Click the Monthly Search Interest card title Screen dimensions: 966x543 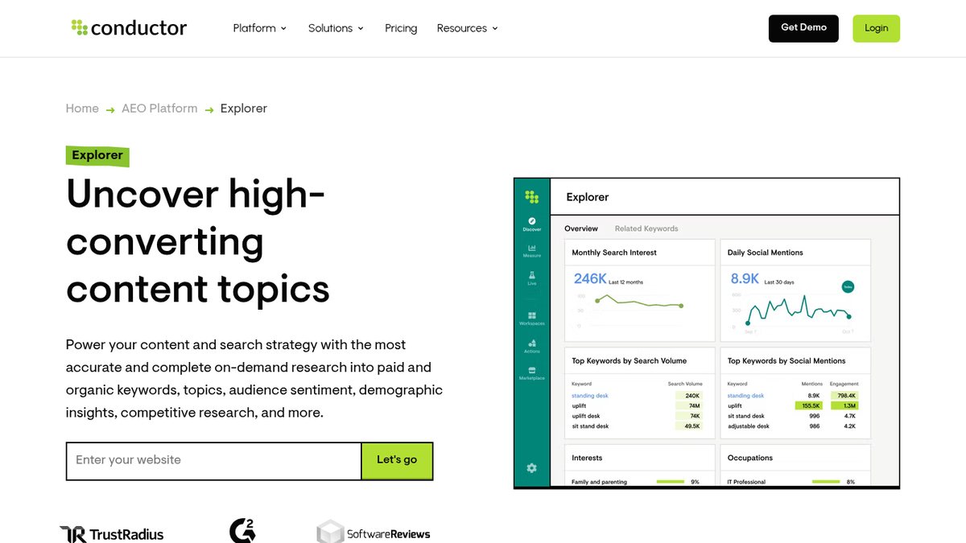[x=614, y=253]
